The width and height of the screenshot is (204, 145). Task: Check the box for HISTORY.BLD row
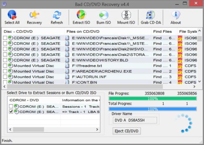5,60
